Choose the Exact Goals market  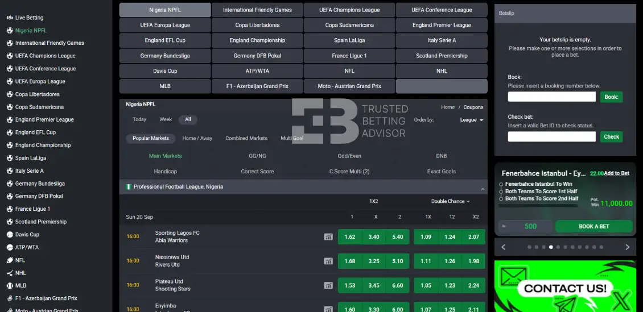point(441,172)
